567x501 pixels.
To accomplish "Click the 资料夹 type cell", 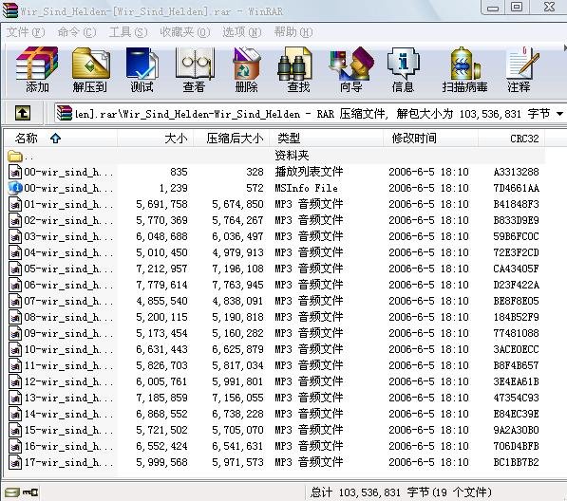I will click(x=292, y=156).
